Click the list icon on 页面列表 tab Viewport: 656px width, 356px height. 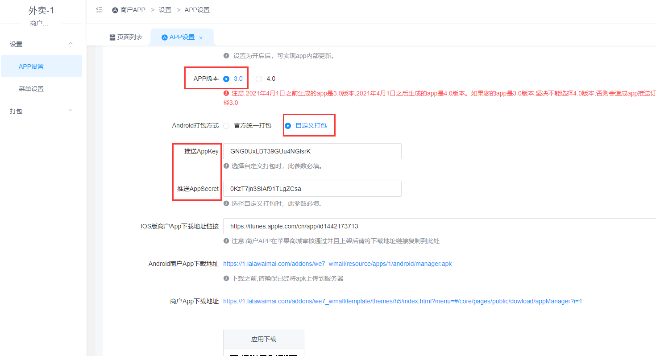click(112, 37)
